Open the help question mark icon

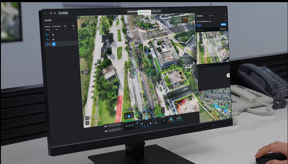(55, 13)
